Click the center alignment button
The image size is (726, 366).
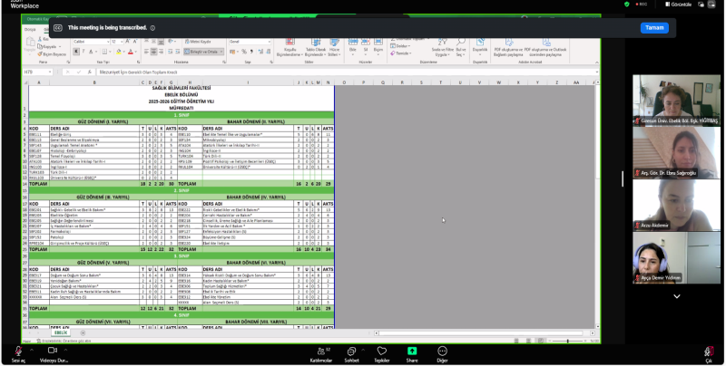click(x=153, y=52)
